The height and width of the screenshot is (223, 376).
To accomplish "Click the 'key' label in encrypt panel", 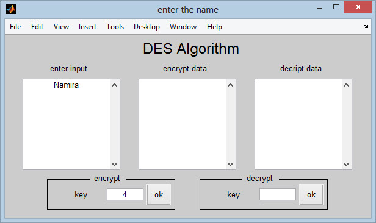I will tap(81, 195).
